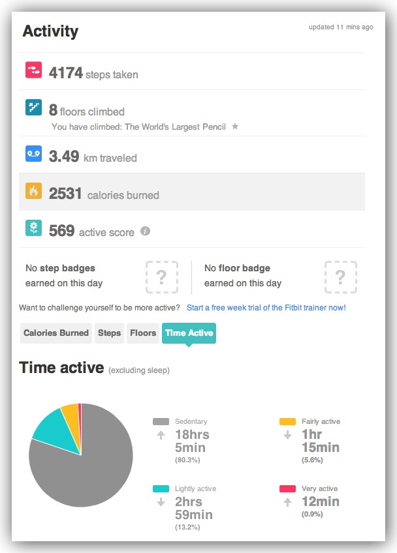This screenshot has height=553, width=397.
Task: Click the star beside World's Largest Pencil
Action: (235, 127)
